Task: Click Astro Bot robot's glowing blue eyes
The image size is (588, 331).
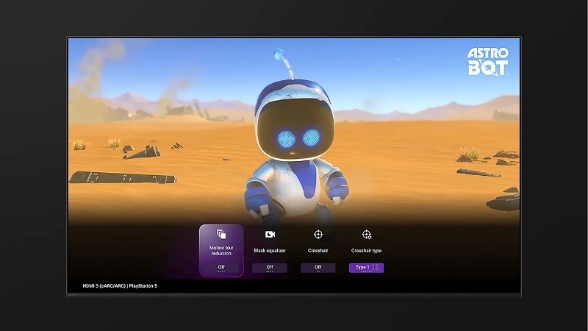Action: [295, 138]
